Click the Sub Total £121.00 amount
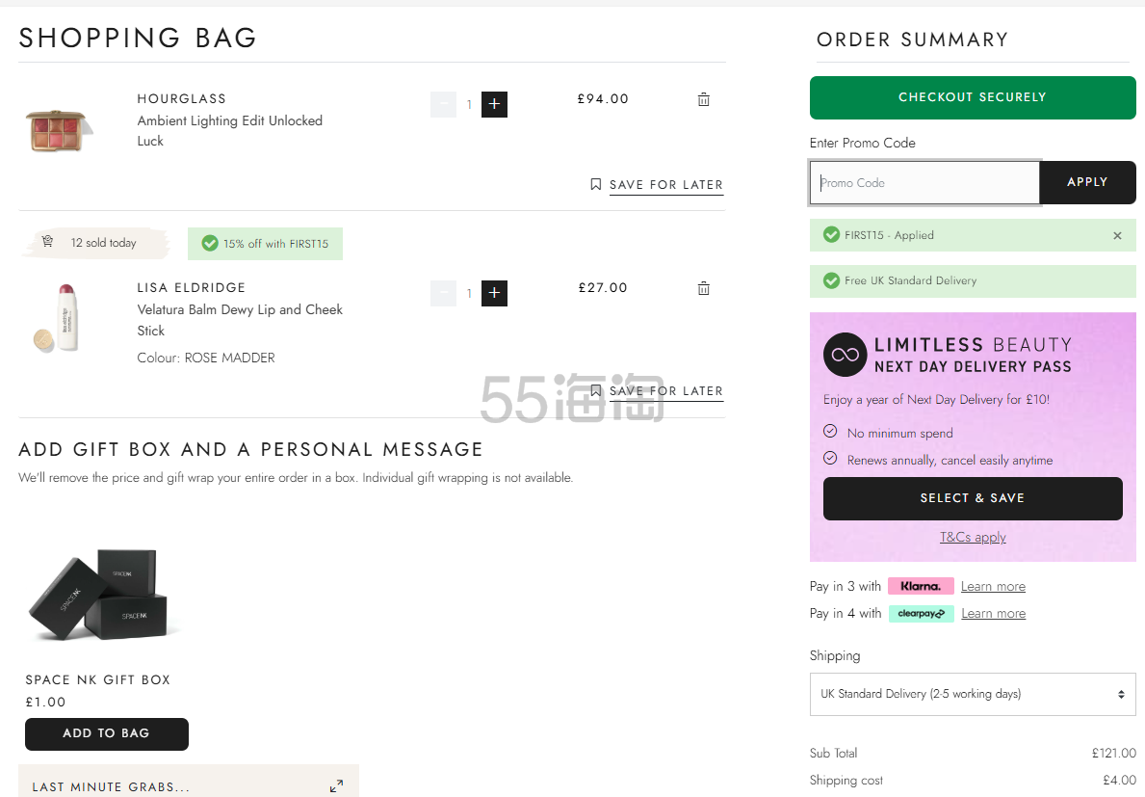The height and width of the screenshot is (797, 1145). tap(1113, 754)
